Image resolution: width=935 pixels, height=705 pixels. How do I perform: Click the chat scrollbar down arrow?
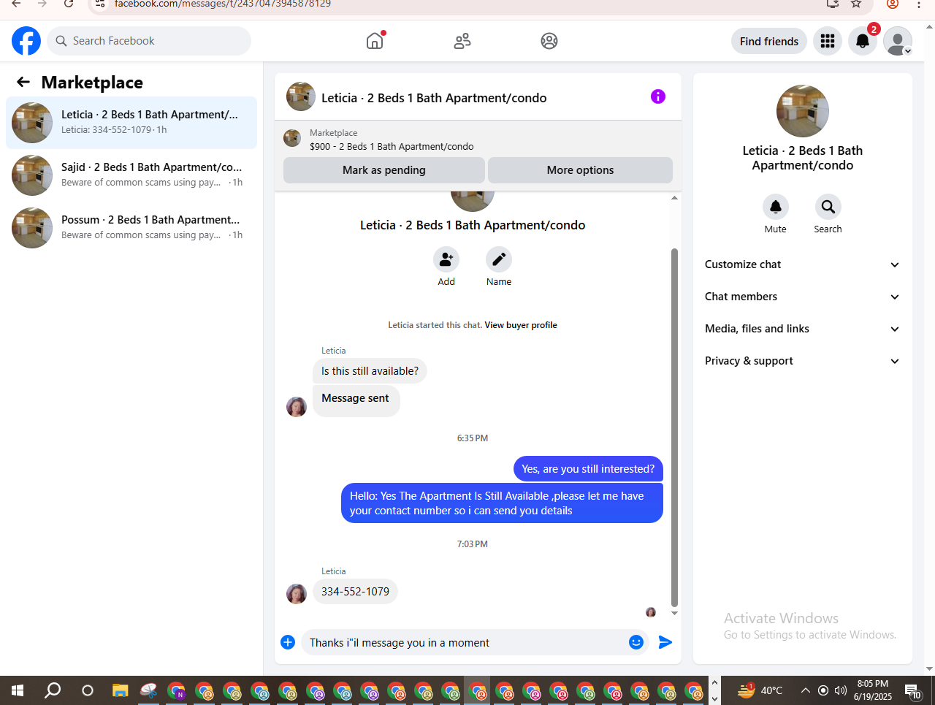coord(674,613)
